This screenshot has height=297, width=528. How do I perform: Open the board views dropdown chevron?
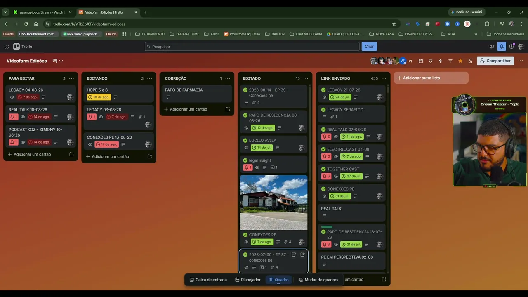point(61,61)
